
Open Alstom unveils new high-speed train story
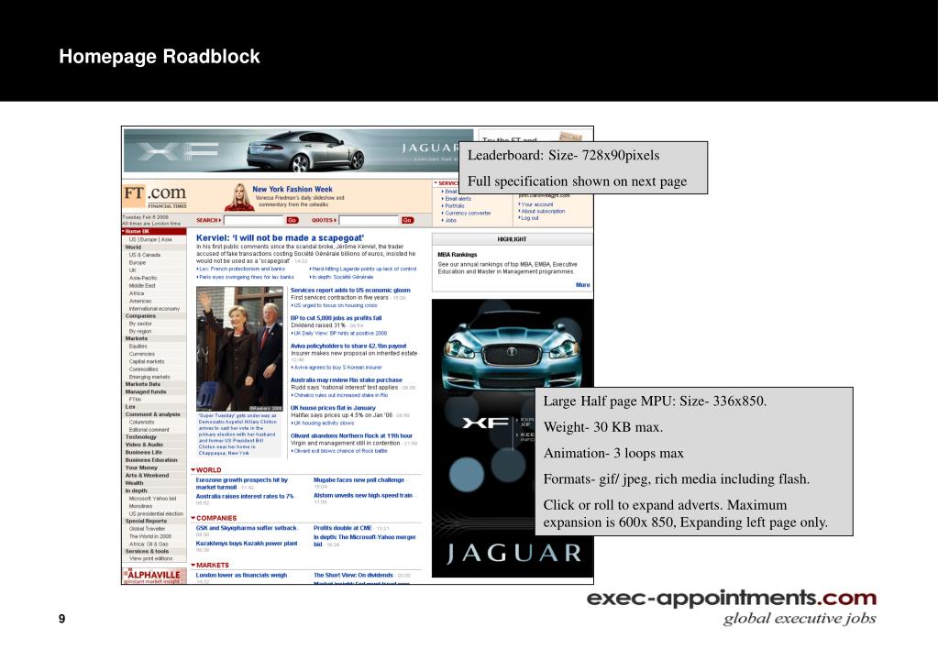click(363, 495)
